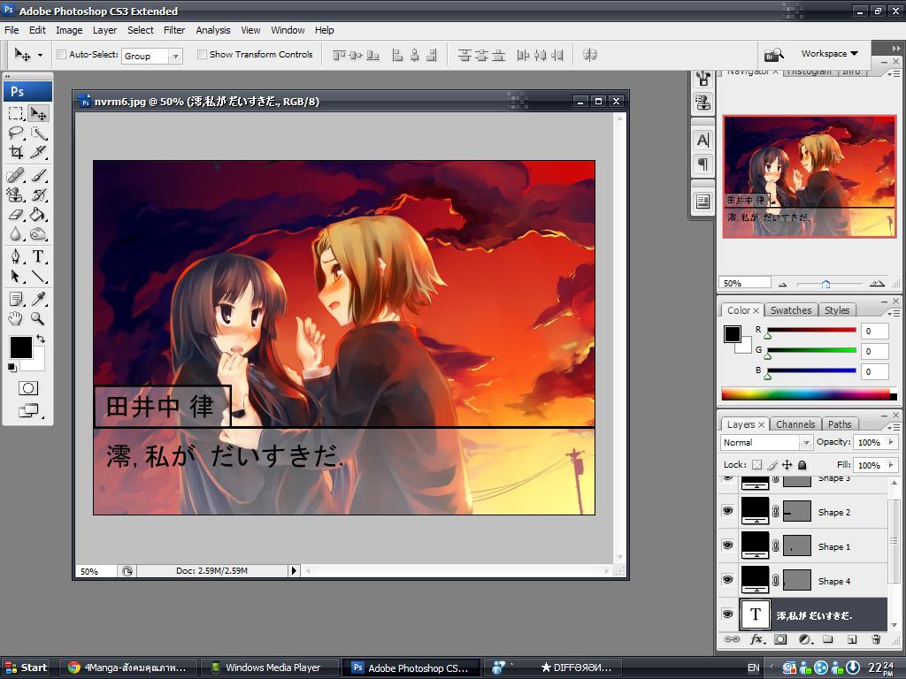The height and width of the screenshot is (679, 906).
Task: Add a layer mask
Action: pyautogui.click(x=780, y=639)
